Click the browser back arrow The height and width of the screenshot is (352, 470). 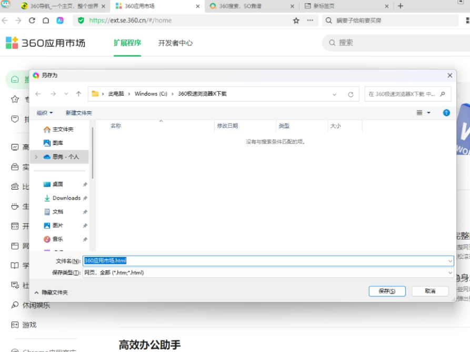[5, 20]
